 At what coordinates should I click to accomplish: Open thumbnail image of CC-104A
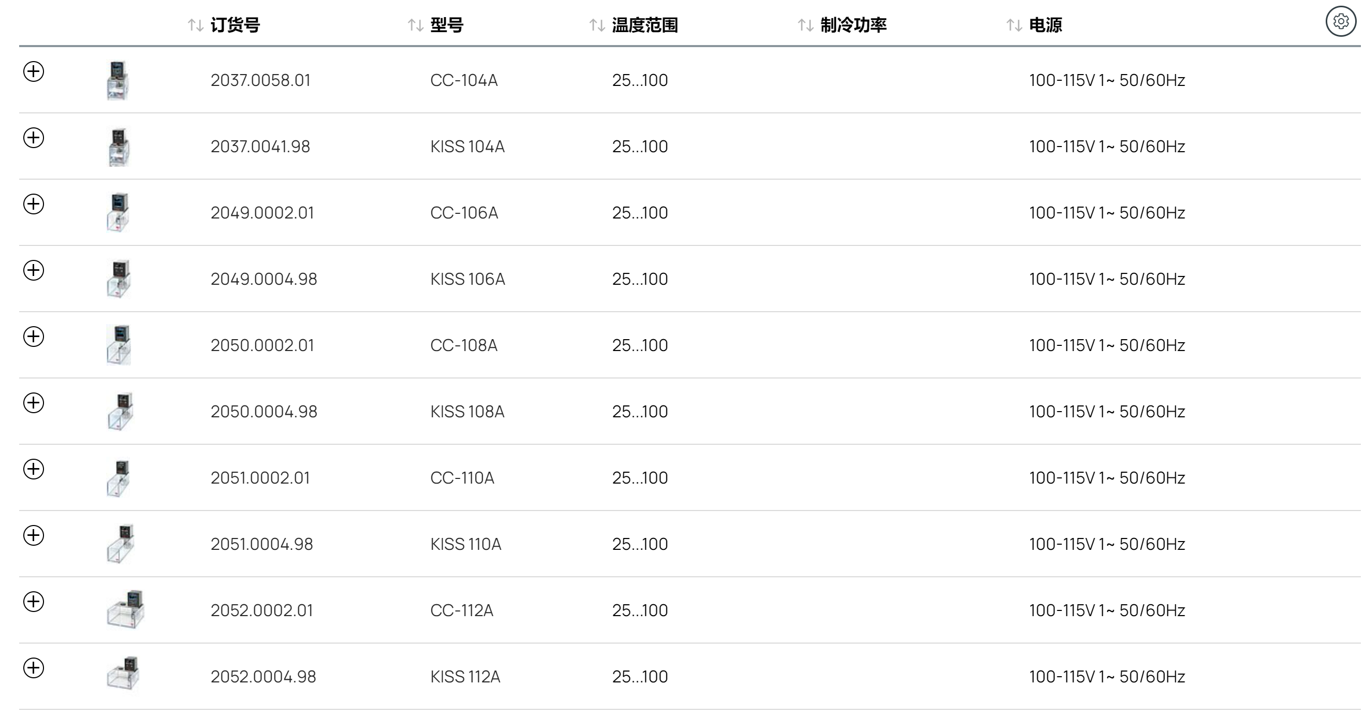click(118, 80)
